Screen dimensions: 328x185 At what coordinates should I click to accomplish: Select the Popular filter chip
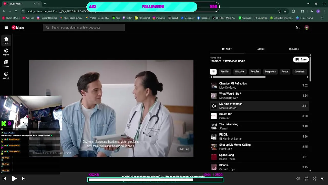pyautogui.click(x=255, y=72)
